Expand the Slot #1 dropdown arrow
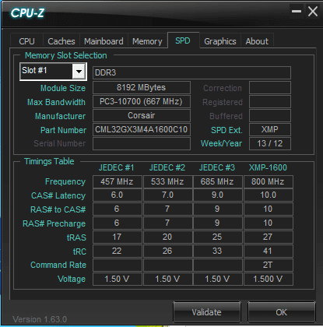This screenshot has height=327, width=323. click(x=79, y=72)
